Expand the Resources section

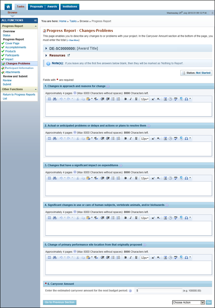(x=46, y=55)
